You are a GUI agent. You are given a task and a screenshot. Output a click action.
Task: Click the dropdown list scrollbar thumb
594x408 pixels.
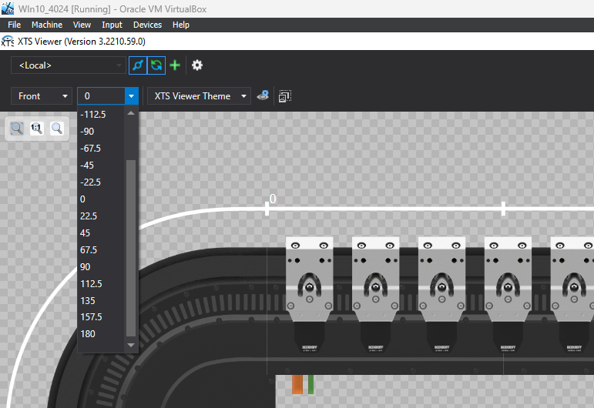131,248
